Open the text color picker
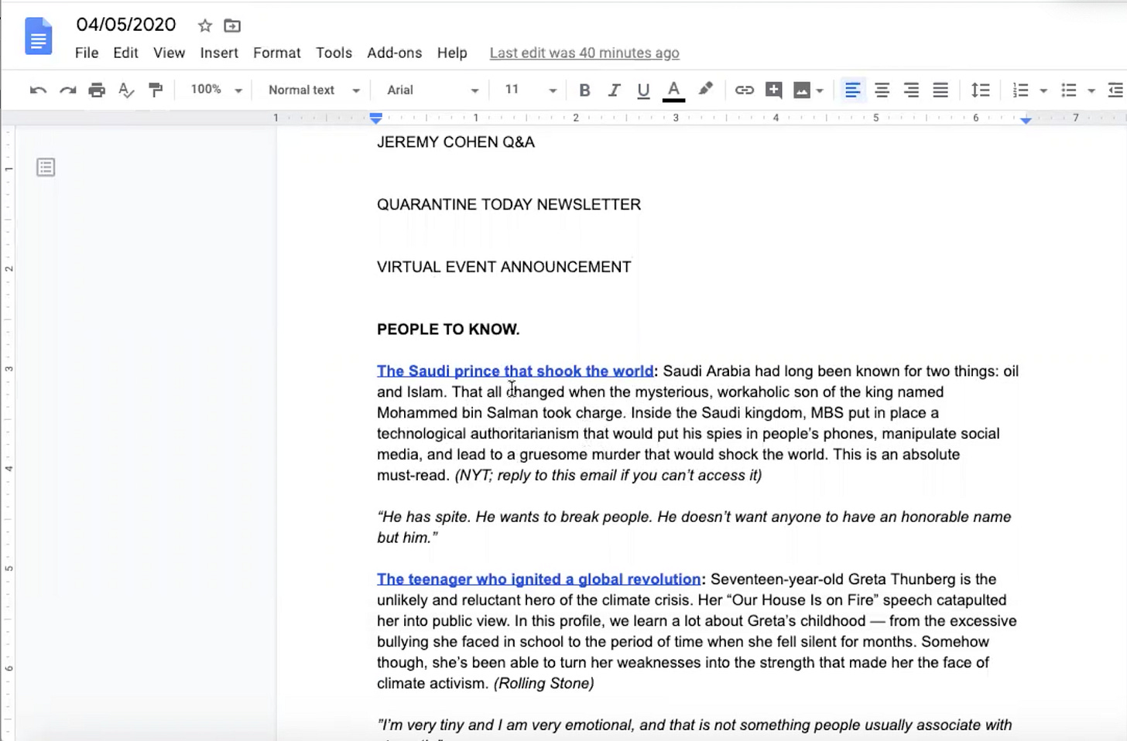Image resolution: width=1127 pixels, height=741 pixels. coord(673,90)
